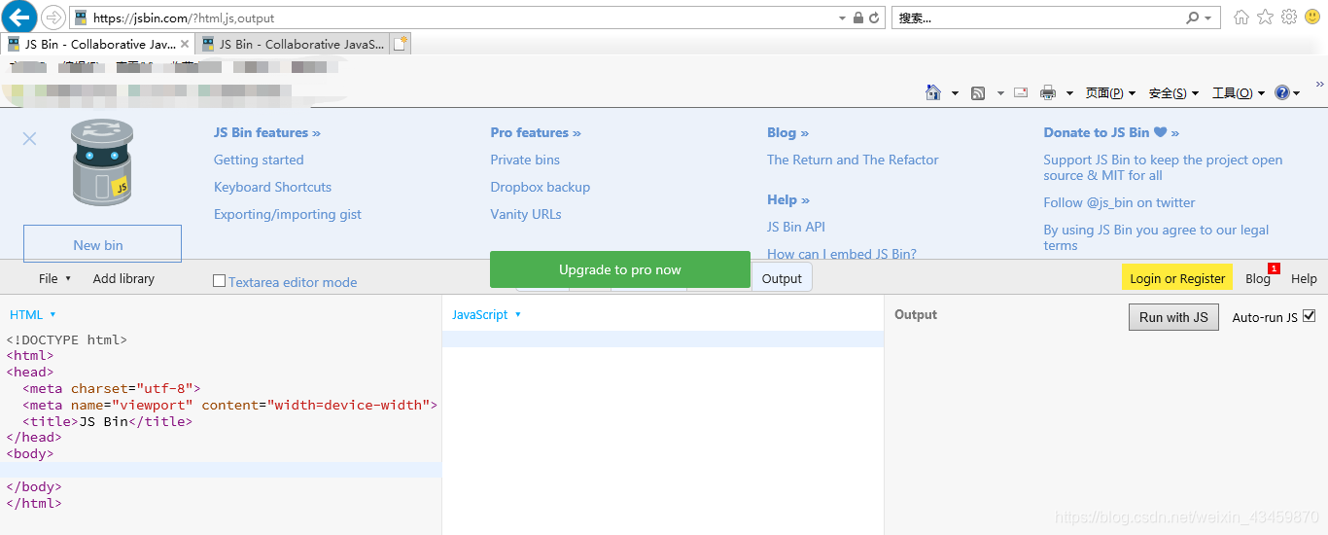Open the address bar history dropdown arrow
Screen dimensions: 1328x535
tap(842, 18)
